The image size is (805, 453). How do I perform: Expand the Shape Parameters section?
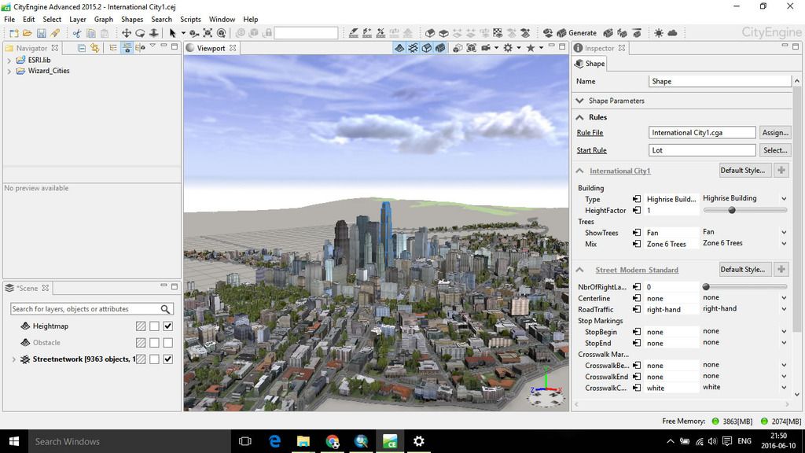pos(579,101)
